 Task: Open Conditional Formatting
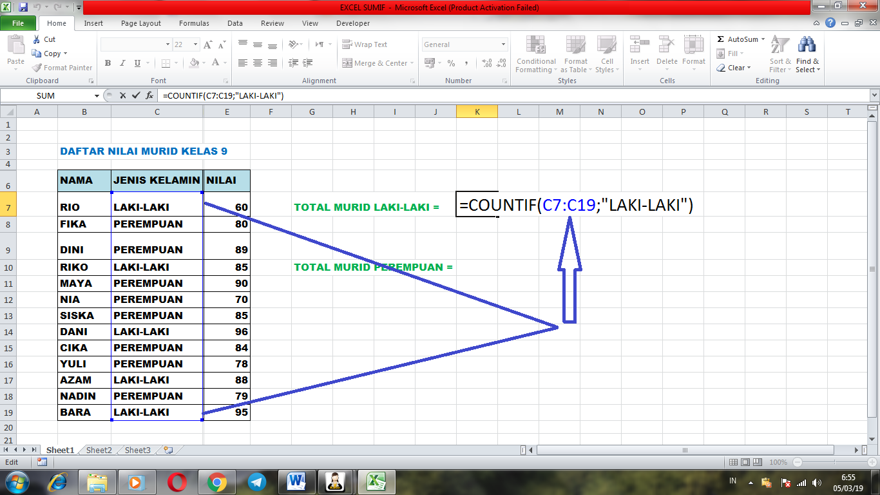(535, 55)
